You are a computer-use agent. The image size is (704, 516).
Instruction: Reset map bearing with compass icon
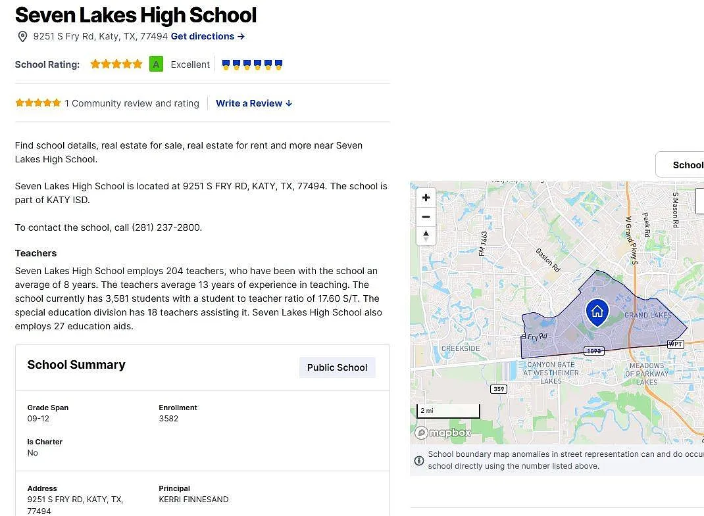[x=426, y=235]
